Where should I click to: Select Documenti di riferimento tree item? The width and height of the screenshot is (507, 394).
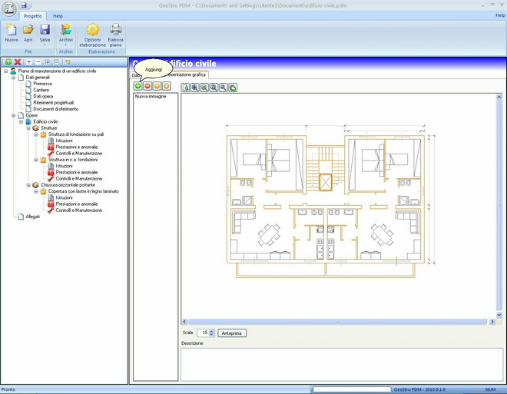[56, 109]
